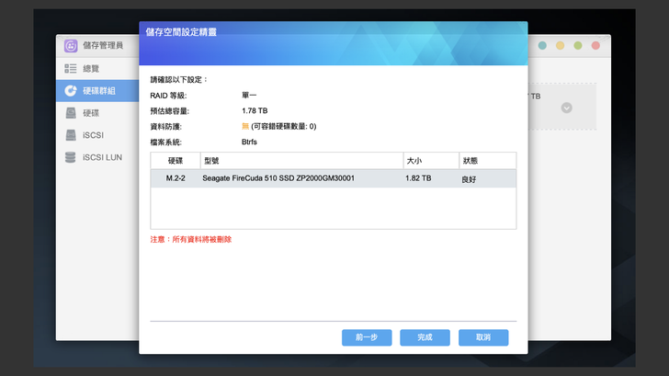The image size is (669, 376).
Task: Sort by the 狀態 column header
Action: pyautogui.click(x=487, y=160)
